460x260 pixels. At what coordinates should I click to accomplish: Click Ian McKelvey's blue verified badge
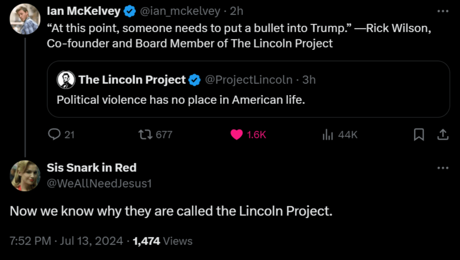click(130, 11)
